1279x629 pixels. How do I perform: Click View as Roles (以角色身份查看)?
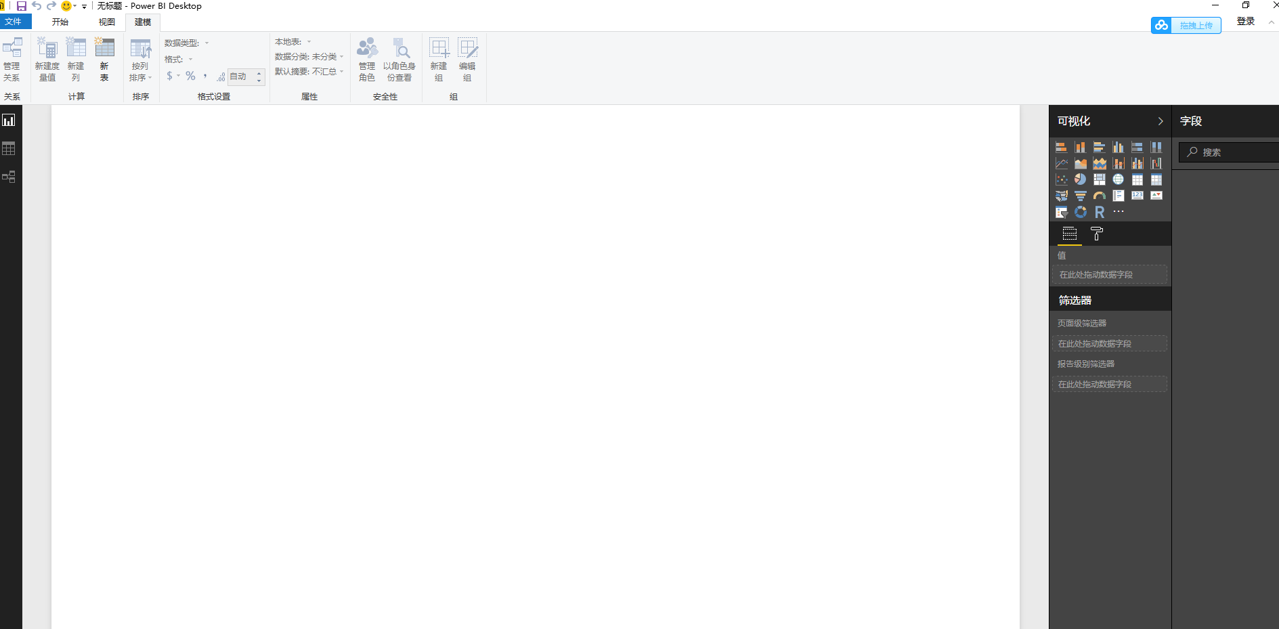[x=399, y=60]
